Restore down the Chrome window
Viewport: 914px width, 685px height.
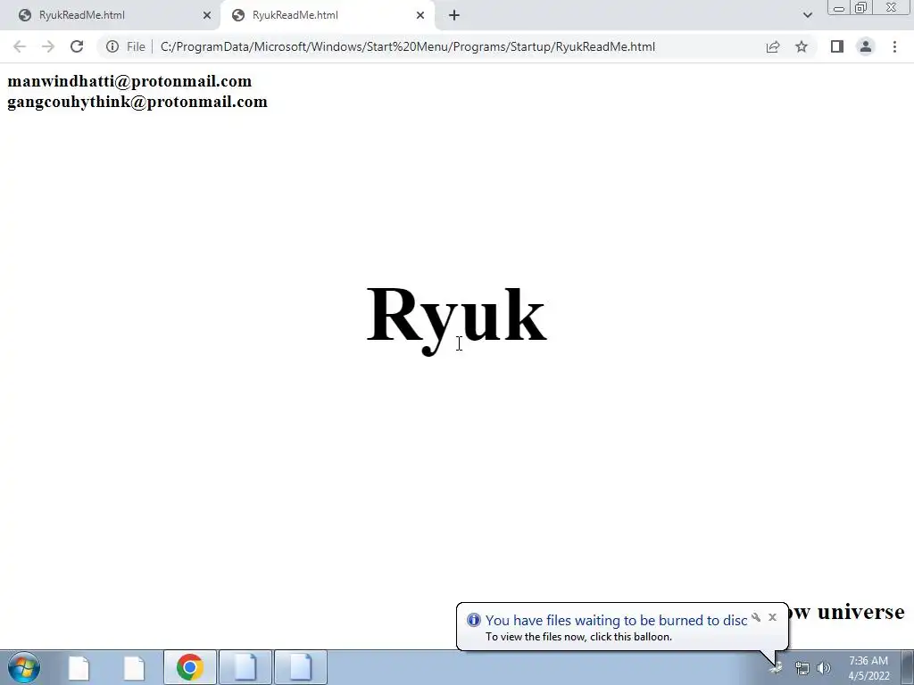[860, 7]
